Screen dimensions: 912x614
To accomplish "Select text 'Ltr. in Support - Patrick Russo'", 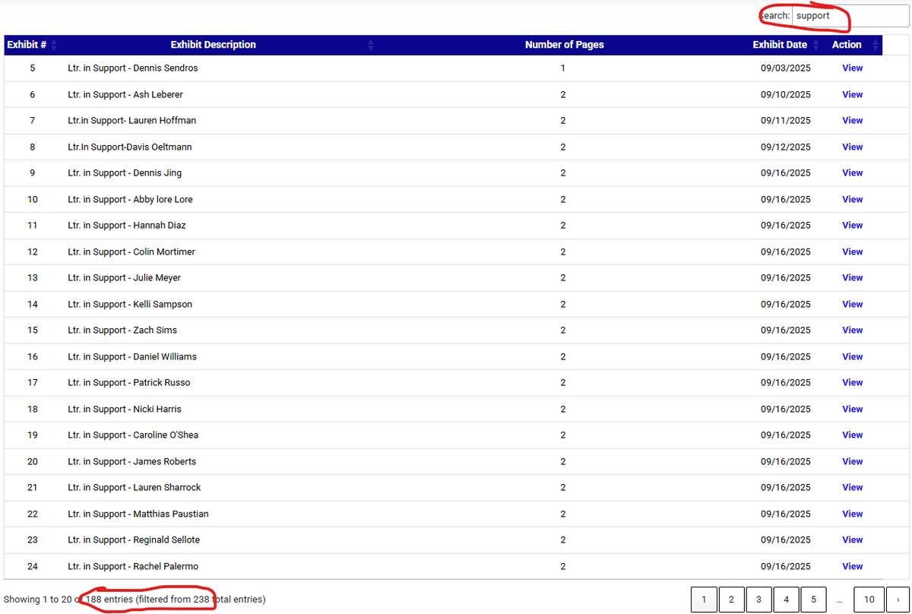I will pos(128,383).
